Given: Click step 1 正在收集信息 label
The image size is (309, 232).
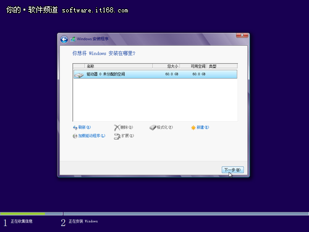Looking at the screenshot, I should [x=22, y=221].
